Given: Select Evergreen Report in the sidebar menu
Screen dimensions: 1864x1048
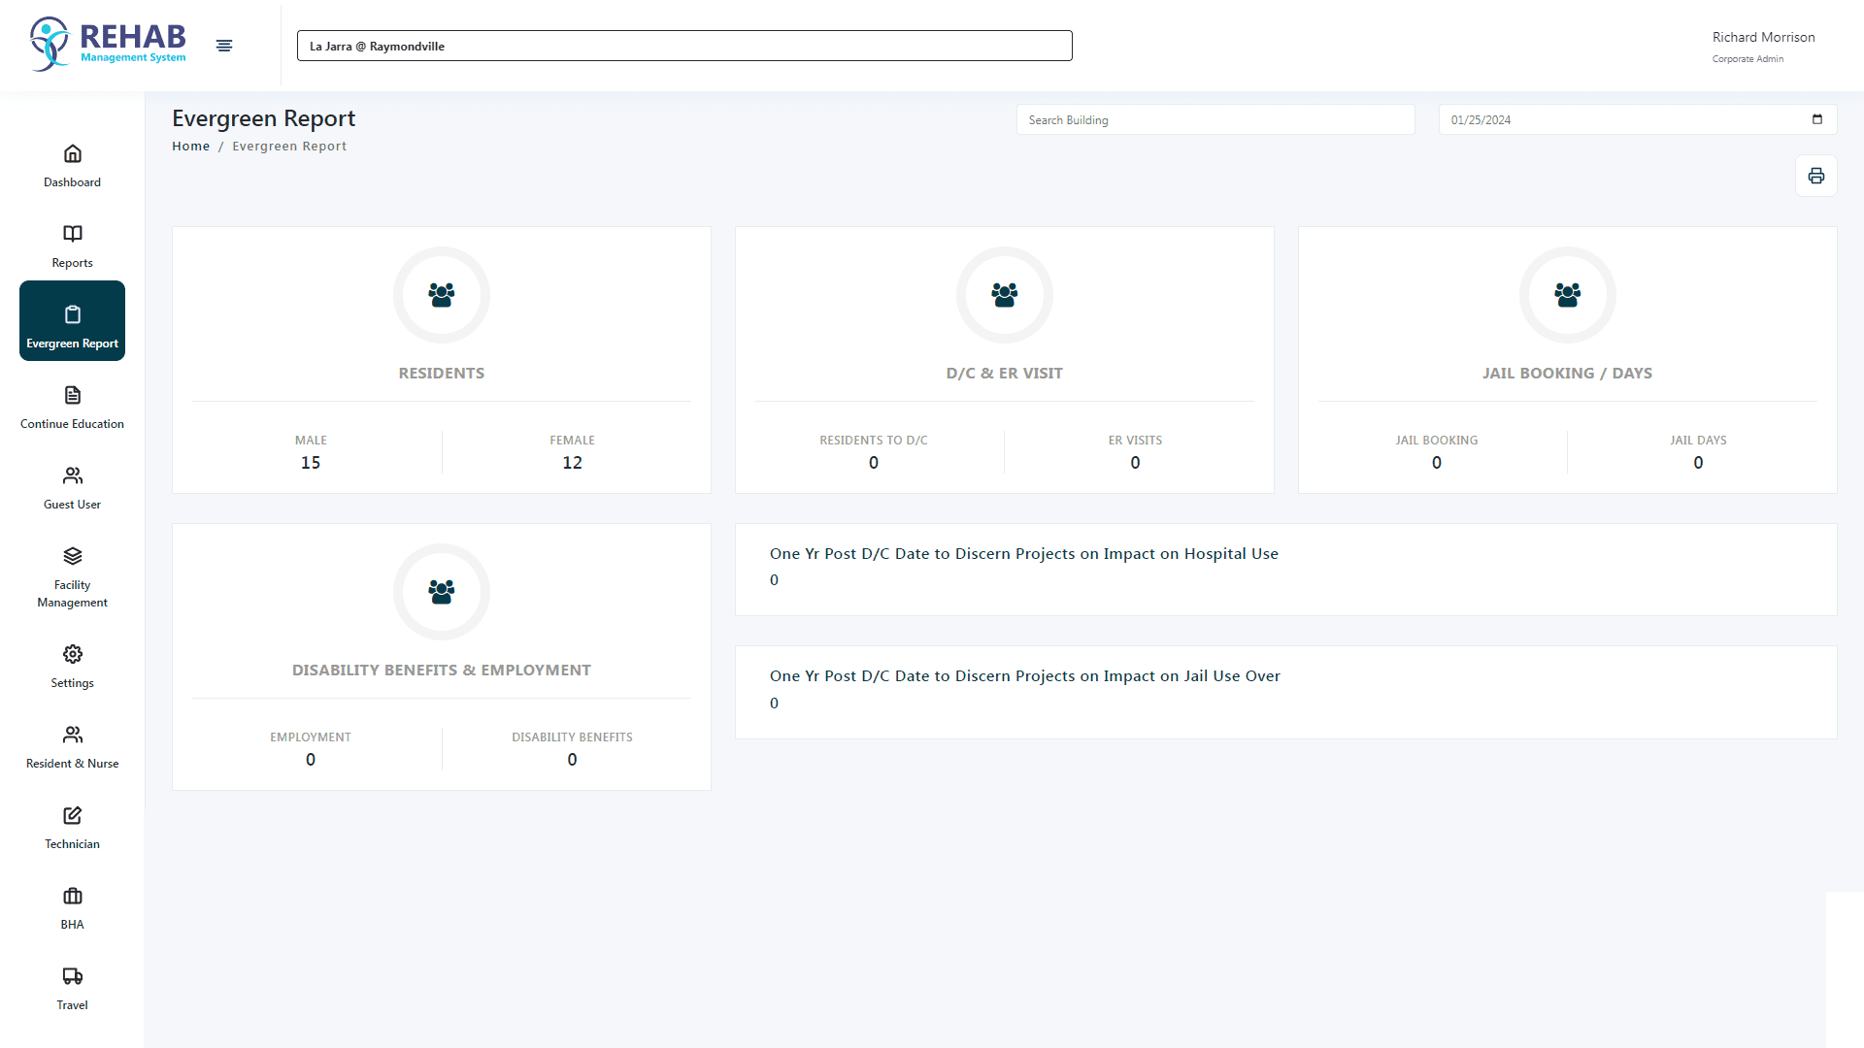Looking at the screenshot, I should tap(72, 320).
